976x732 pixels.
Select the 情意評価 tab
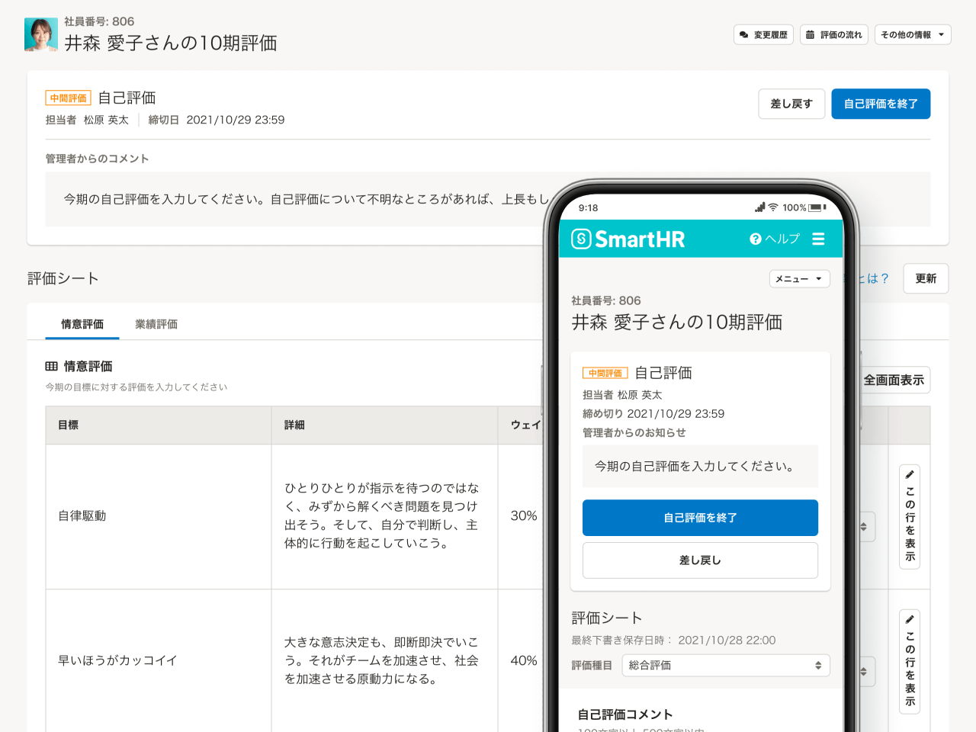point(82,324)
